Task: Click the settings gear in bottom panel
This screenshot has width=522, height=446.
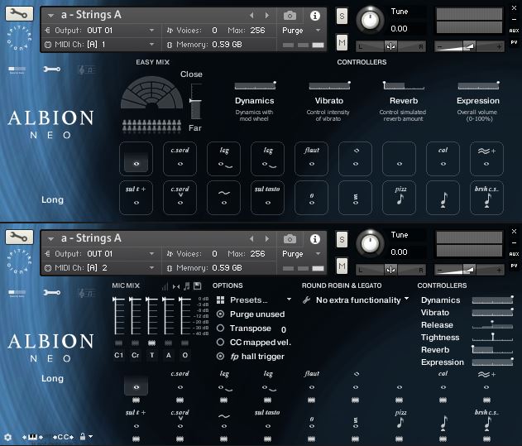Action: [7, 437]
